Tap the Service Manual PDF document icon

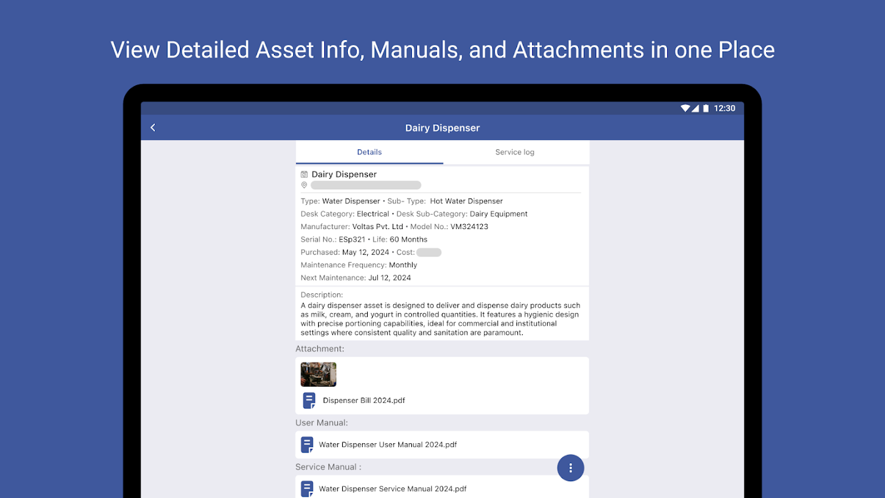(x=307, y=489)
